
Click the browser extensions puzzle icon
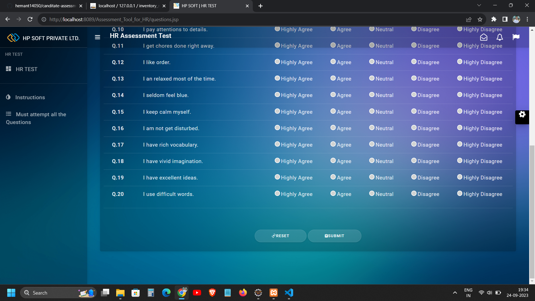click(x=494, y=19)
